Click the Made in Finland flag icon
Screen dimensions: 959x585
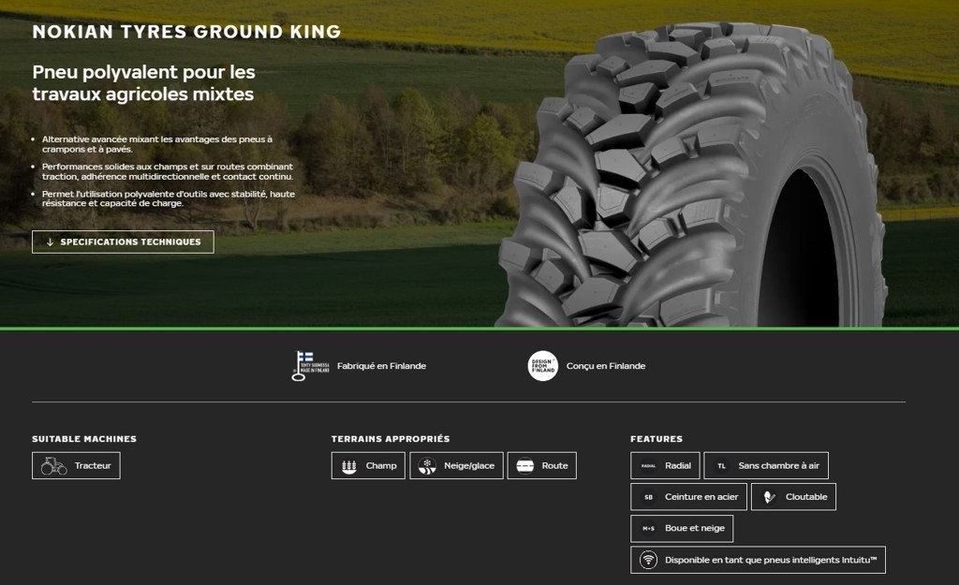pos(310,366)
